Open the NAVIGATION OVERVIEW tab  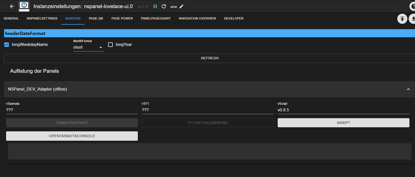tap(197, 19)
